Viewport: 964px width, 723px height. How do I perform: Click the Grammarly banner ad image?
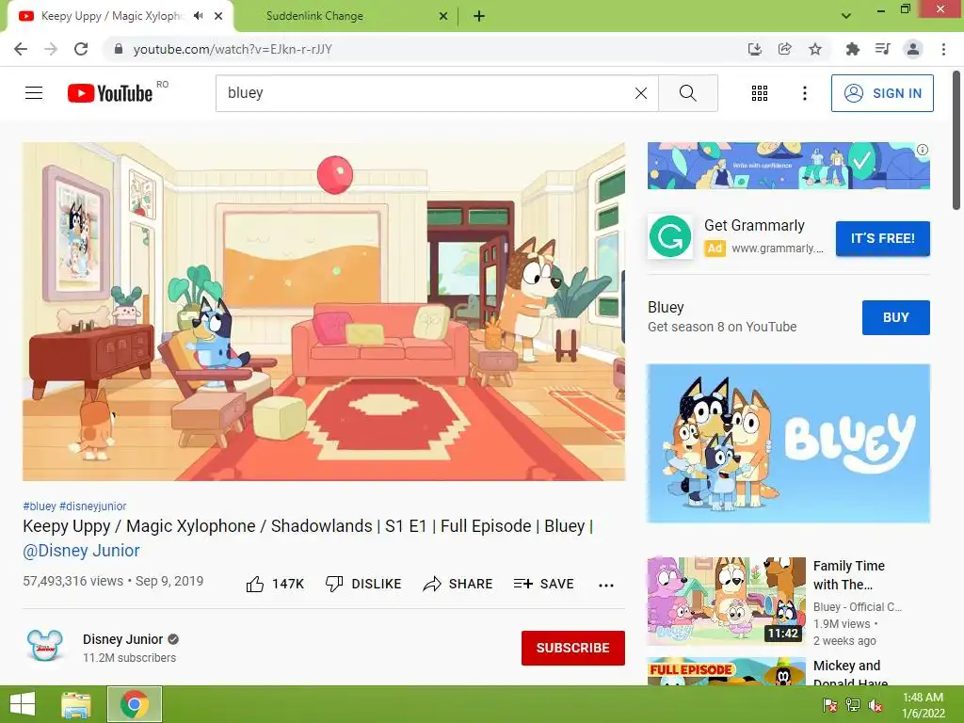[x=788, y=166]
